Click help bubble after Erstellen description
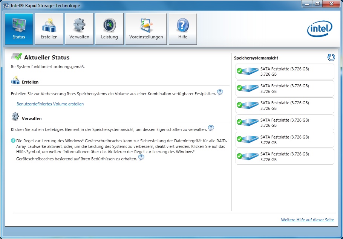The width and height of the screenshot is (343, 239). click(220, 92)
